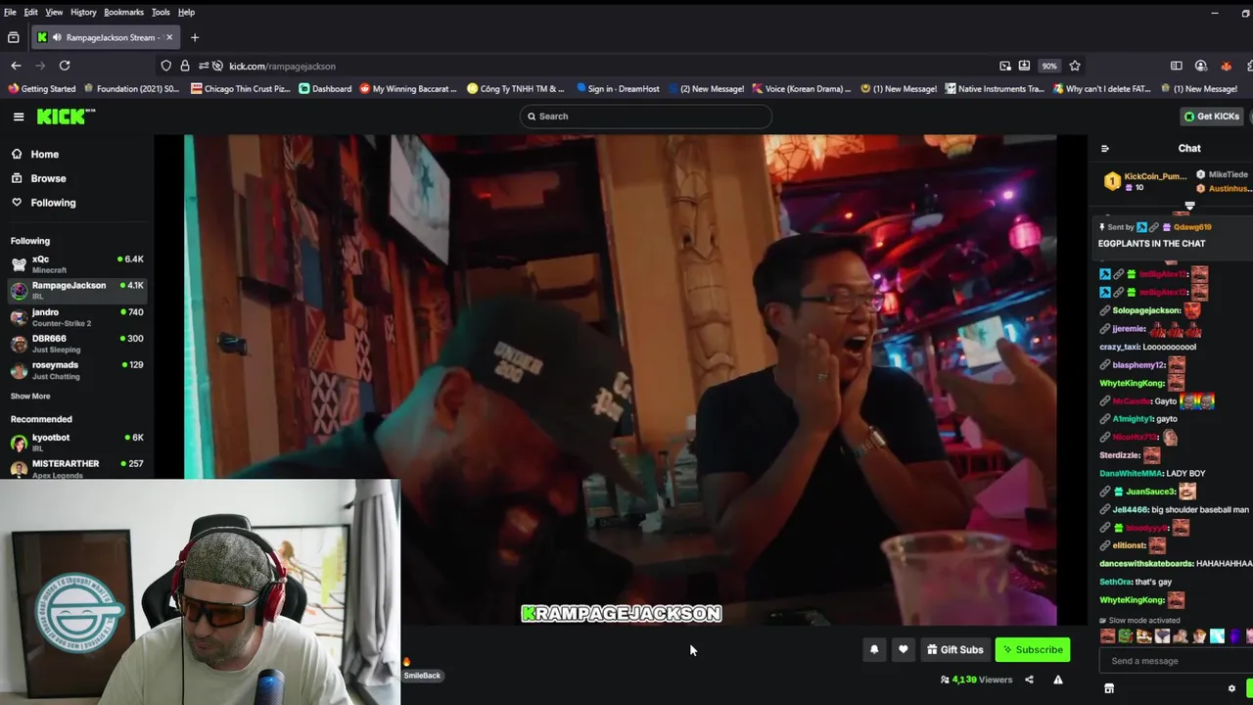Open the Kick sidebar hamburger menu

click(19, 117)
